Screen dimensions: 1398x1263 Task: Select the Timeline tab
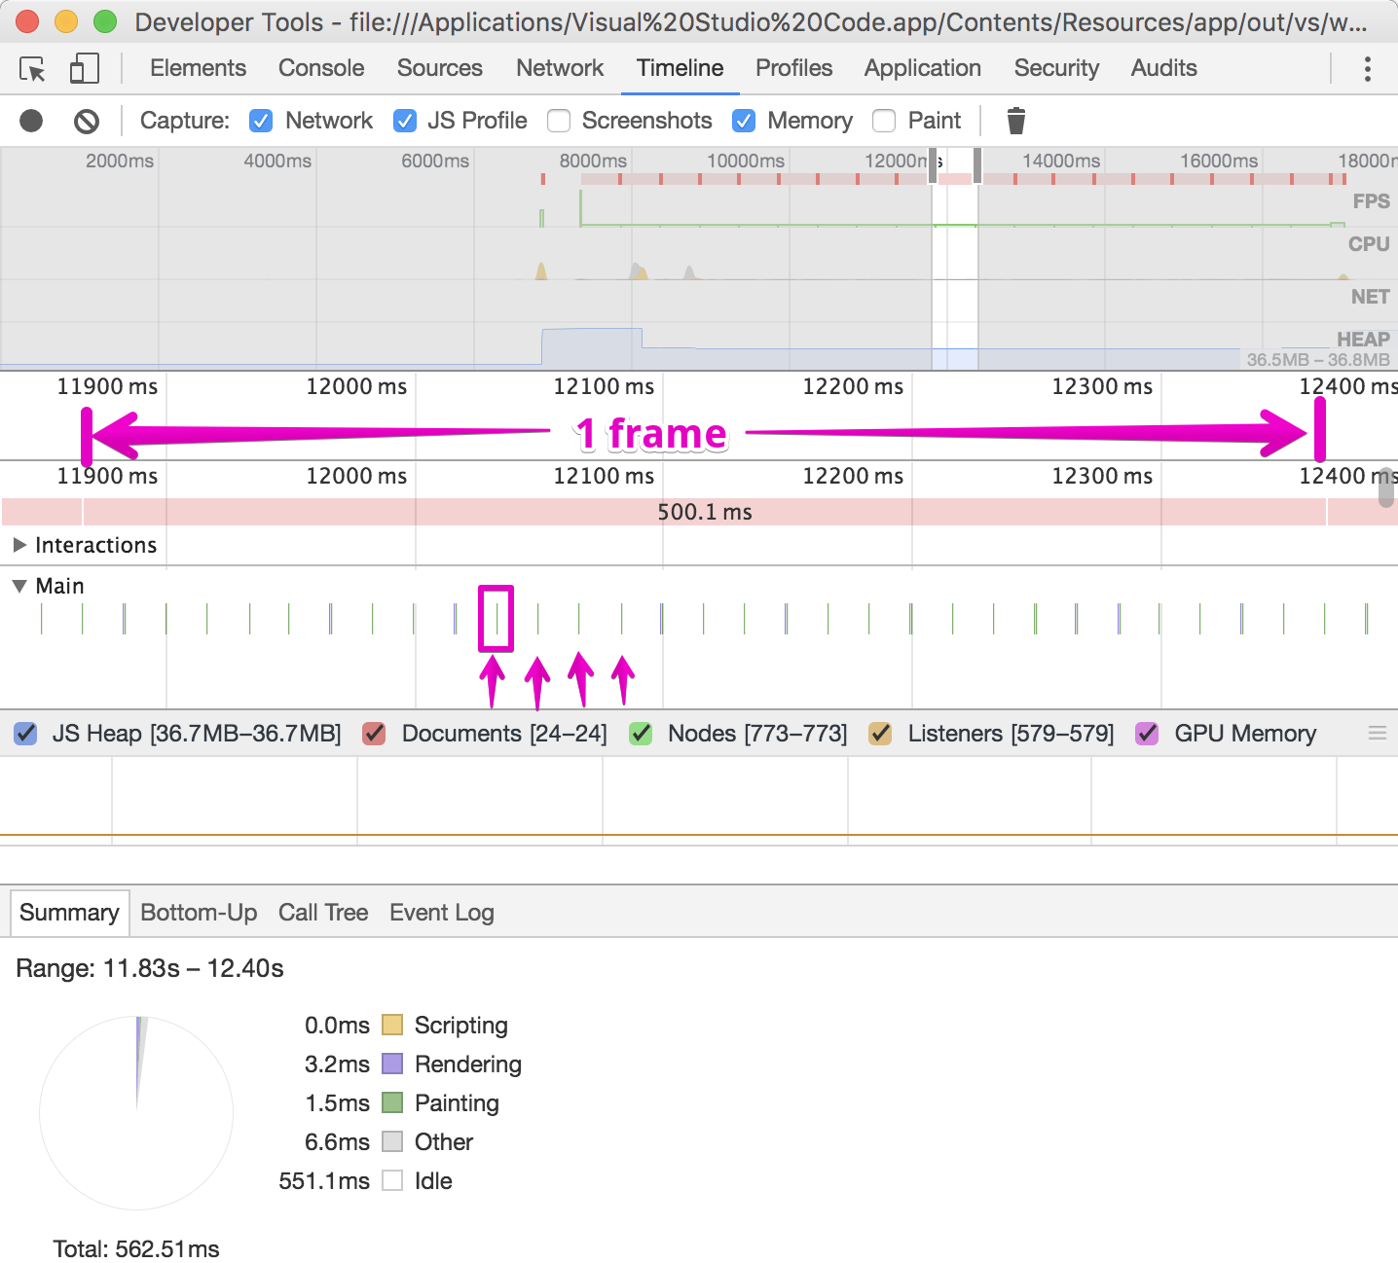[680, 68]
